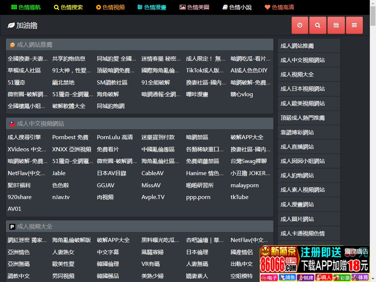The image size is (376, 282).
Task: Open the 免費看片 link
Action: [x=108, y=149]
